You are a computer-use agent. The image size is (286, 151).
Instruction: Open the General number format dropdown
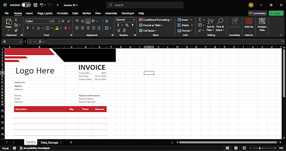[133, 20]
